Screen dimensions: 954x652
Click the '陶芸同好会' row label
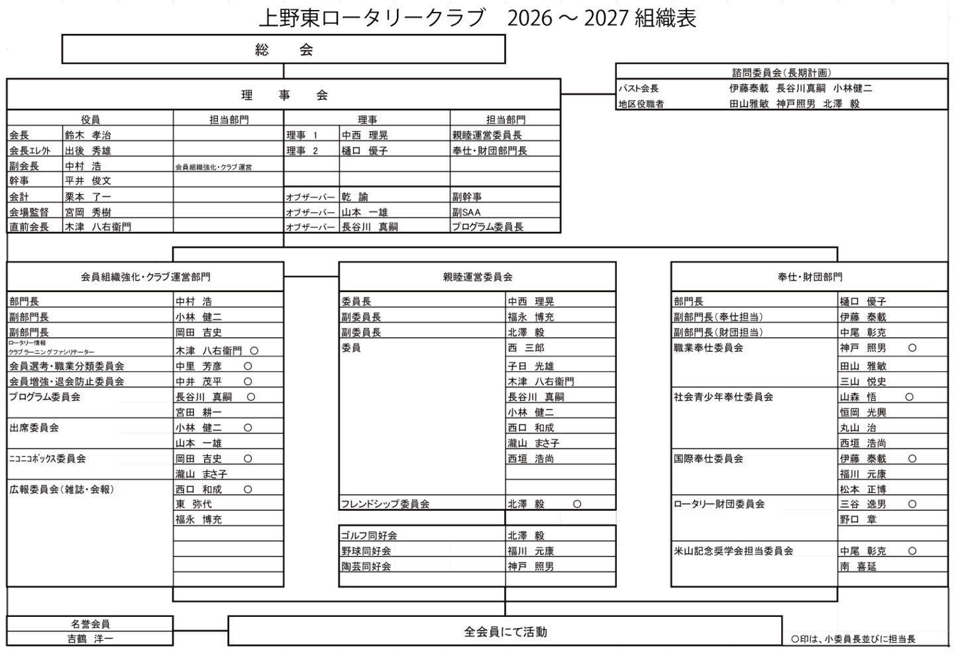pos(366,567)
